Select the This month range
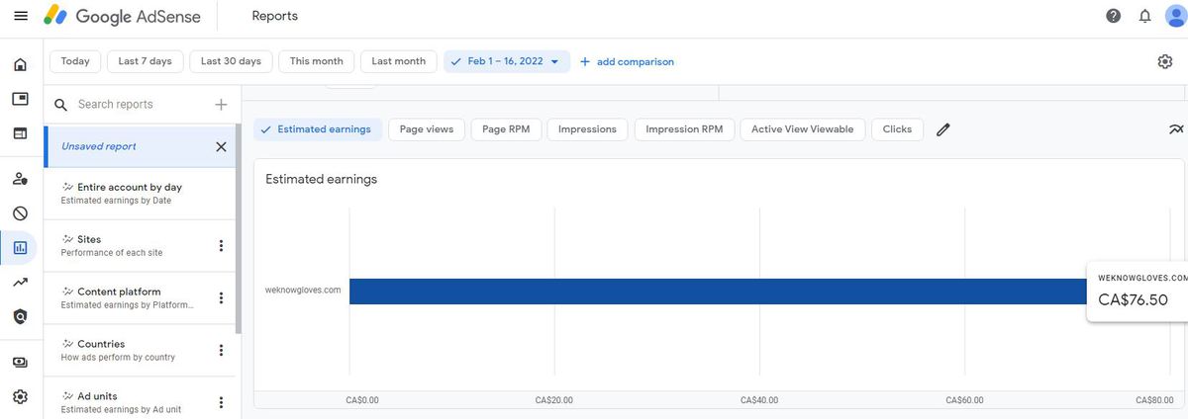This screenshot has width=1188, height=419. (x=317, y=61)
